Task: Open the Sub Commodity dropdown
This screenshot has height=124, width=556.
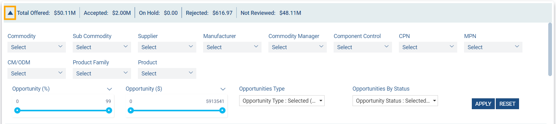Action: tap(102, 47)
